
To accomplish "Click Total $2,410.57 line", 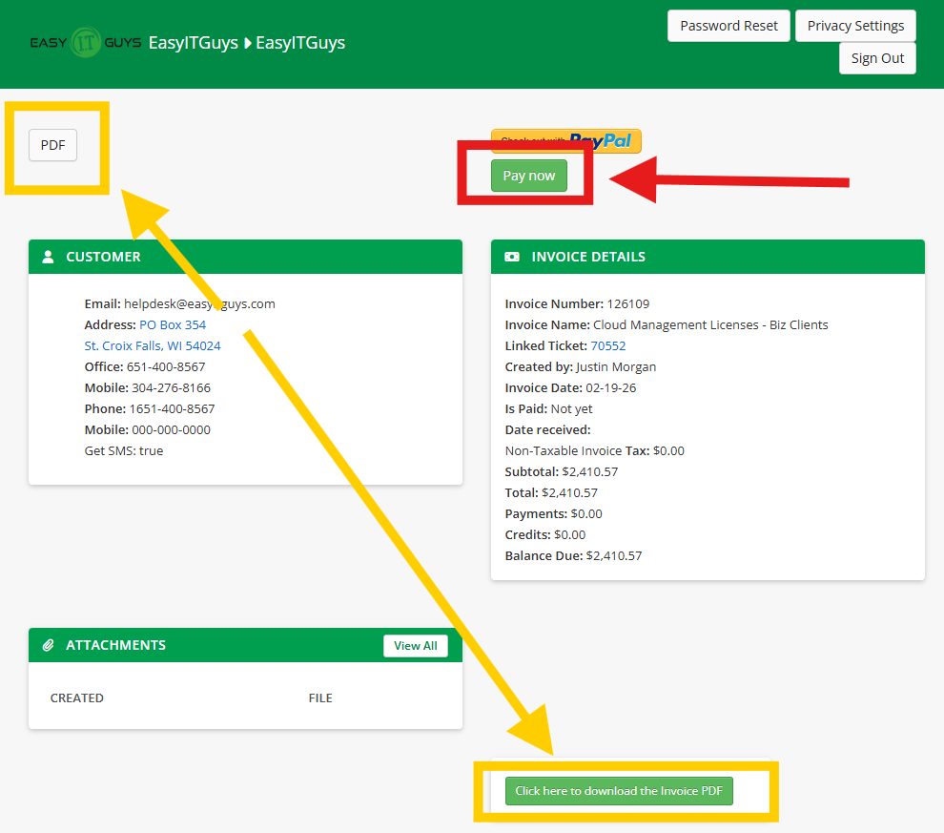I will 551,492.
